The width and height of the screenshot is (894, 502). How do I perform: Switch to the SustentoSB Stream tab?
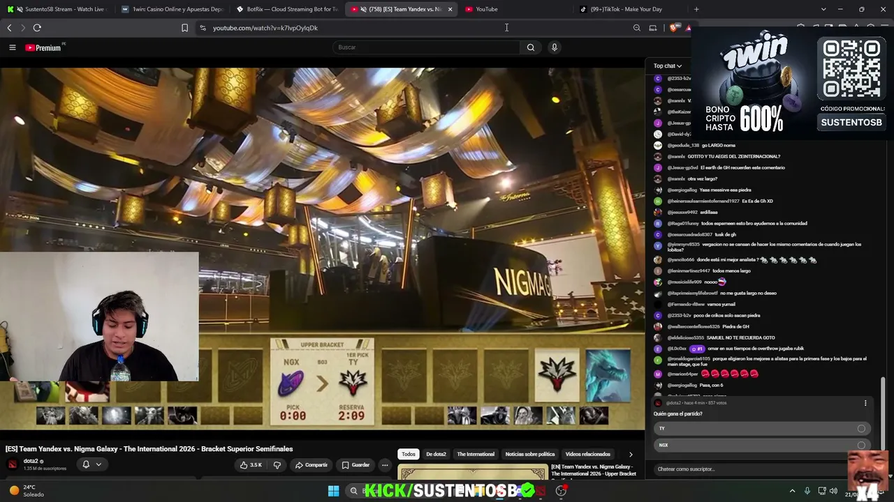click(59, 9)
